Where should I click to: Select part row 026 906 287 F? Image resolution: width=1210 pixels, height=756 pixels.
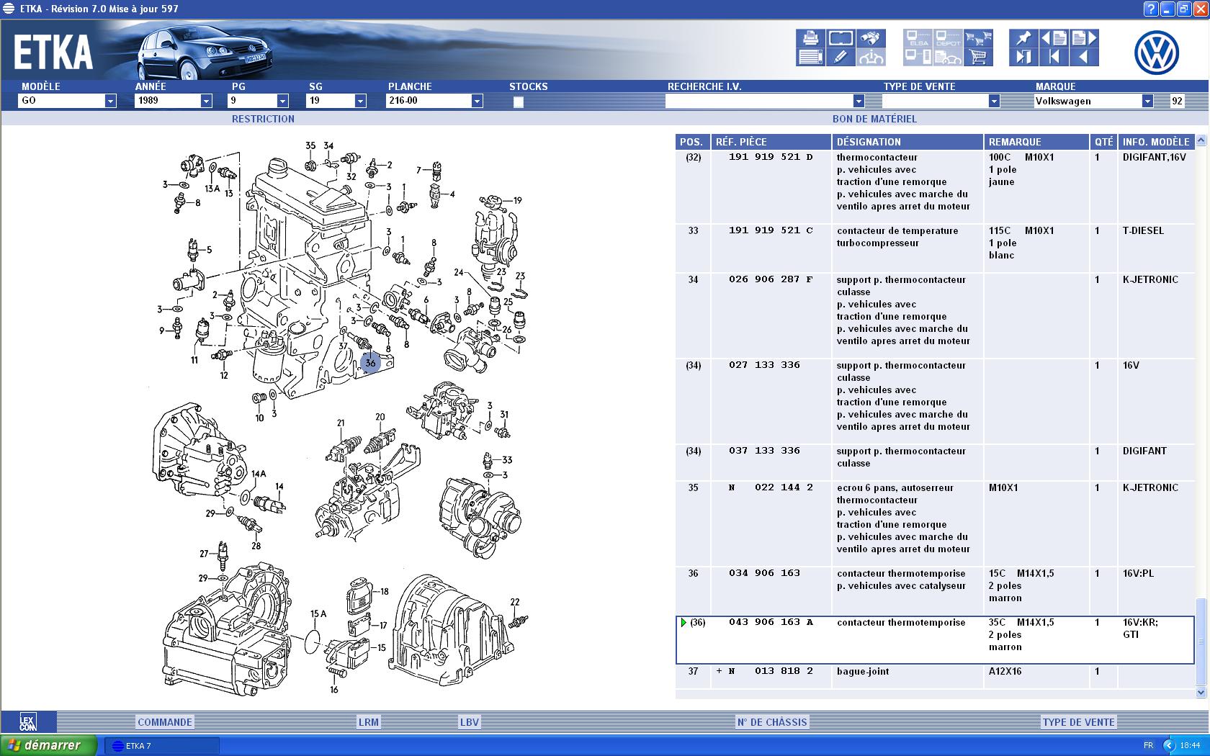pos(935,315)
